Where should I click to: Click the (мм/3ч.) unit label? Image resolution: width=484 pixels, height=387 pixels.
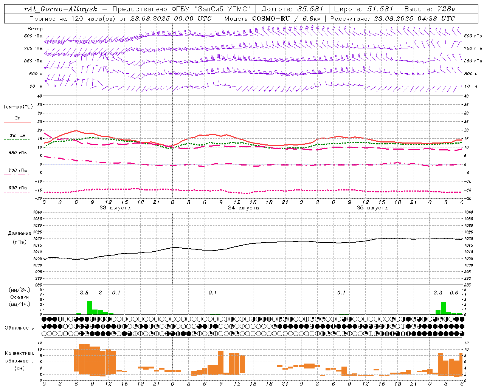19,290
